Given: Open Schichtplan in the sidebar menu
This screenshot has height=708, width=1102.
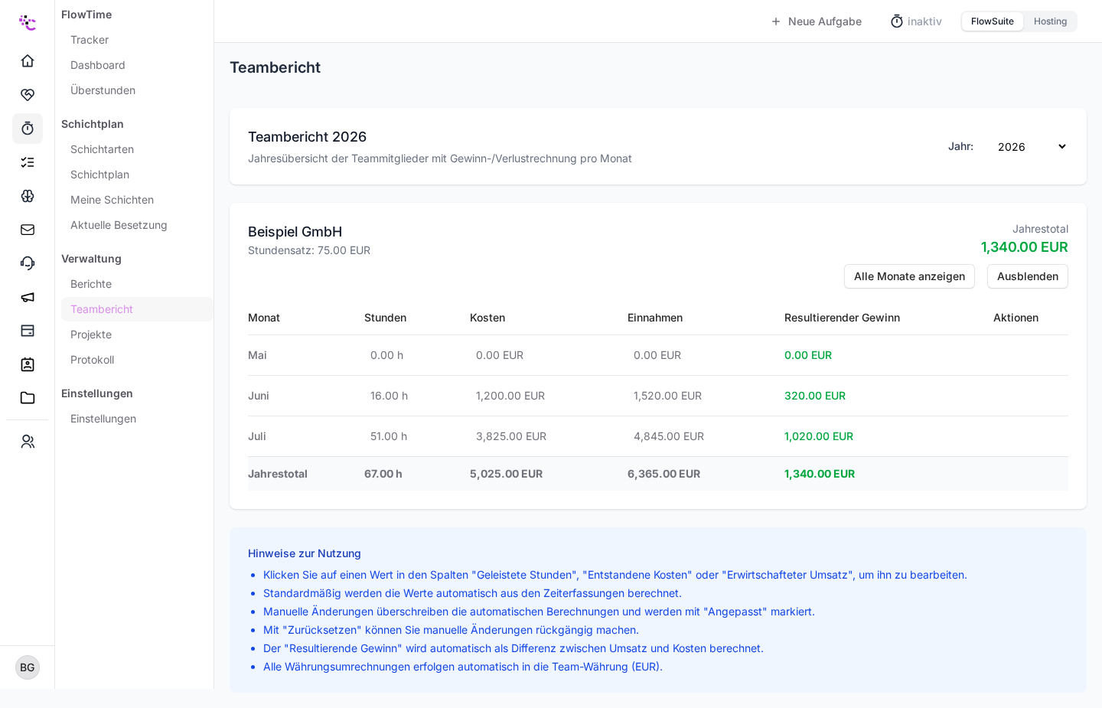Looking at the screenshot, I should click(99, 175).
